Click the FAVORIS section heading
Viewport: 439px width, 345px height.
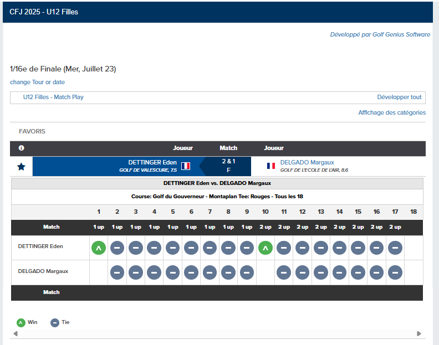click(32, 131)
